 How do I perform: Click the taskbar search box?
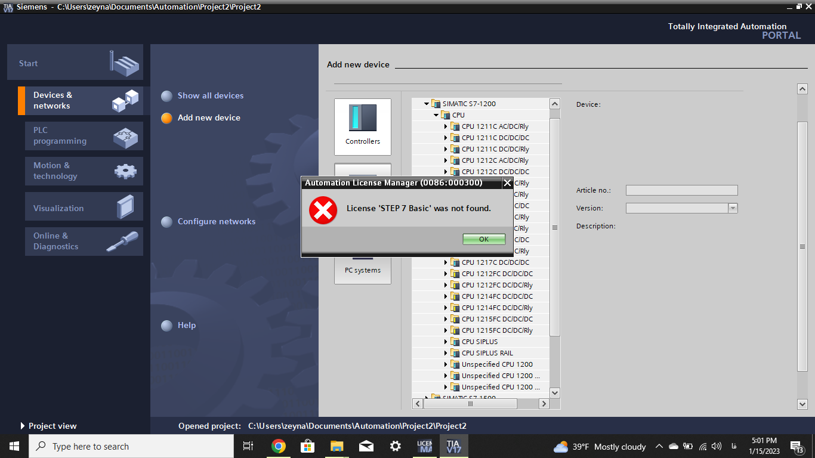click(x=131, y=446)
